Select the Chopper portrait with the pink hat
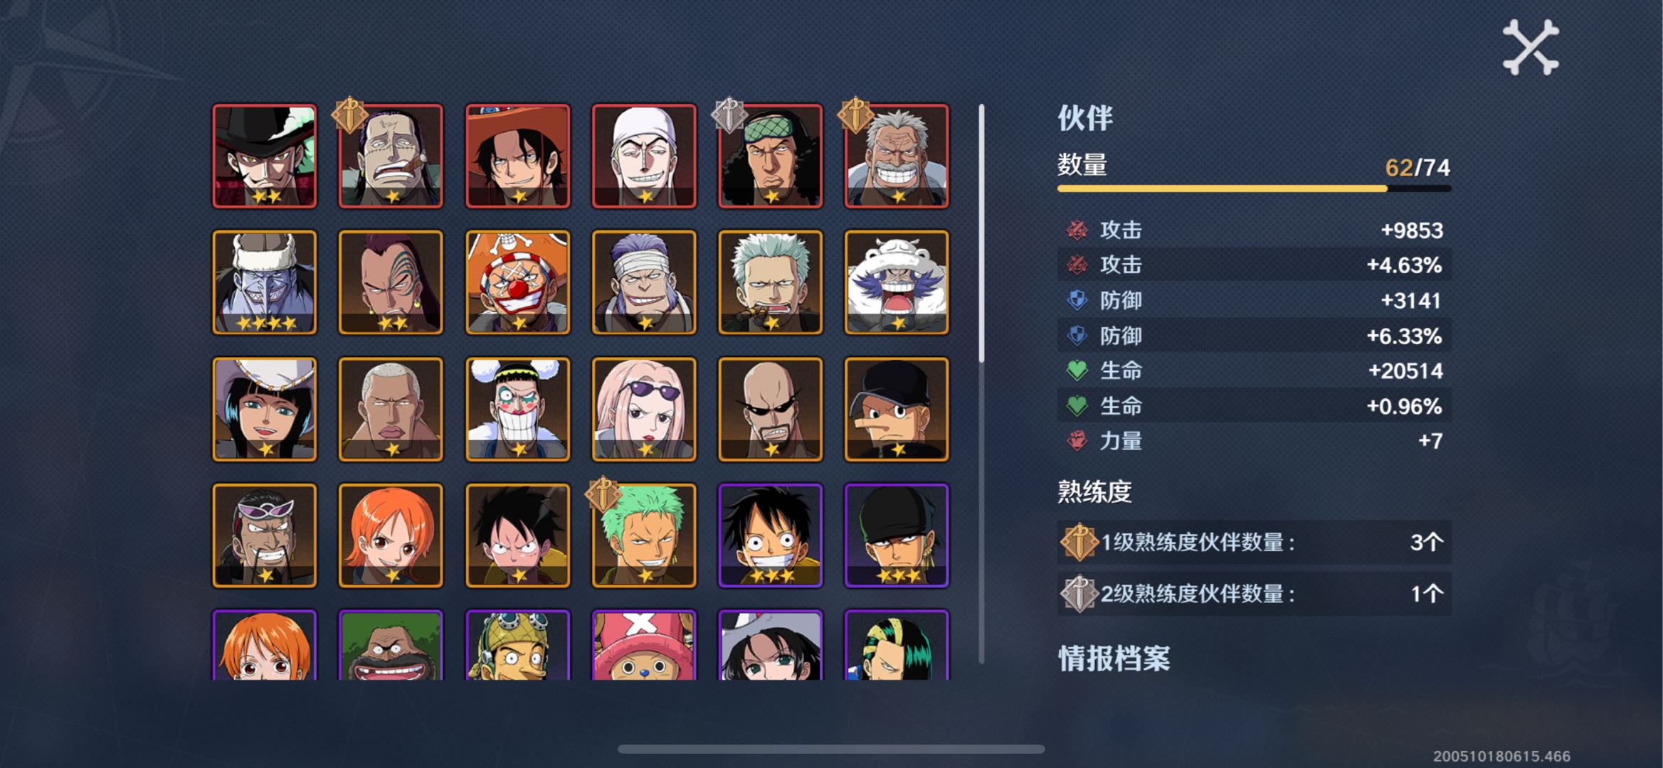 tap(644, 645)
